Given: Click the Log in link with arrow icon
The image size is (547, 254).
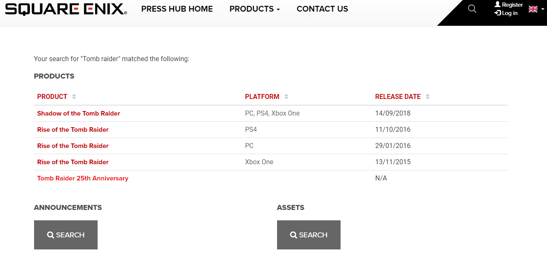Looking at the screenshot, I should [x=506, y=13].
